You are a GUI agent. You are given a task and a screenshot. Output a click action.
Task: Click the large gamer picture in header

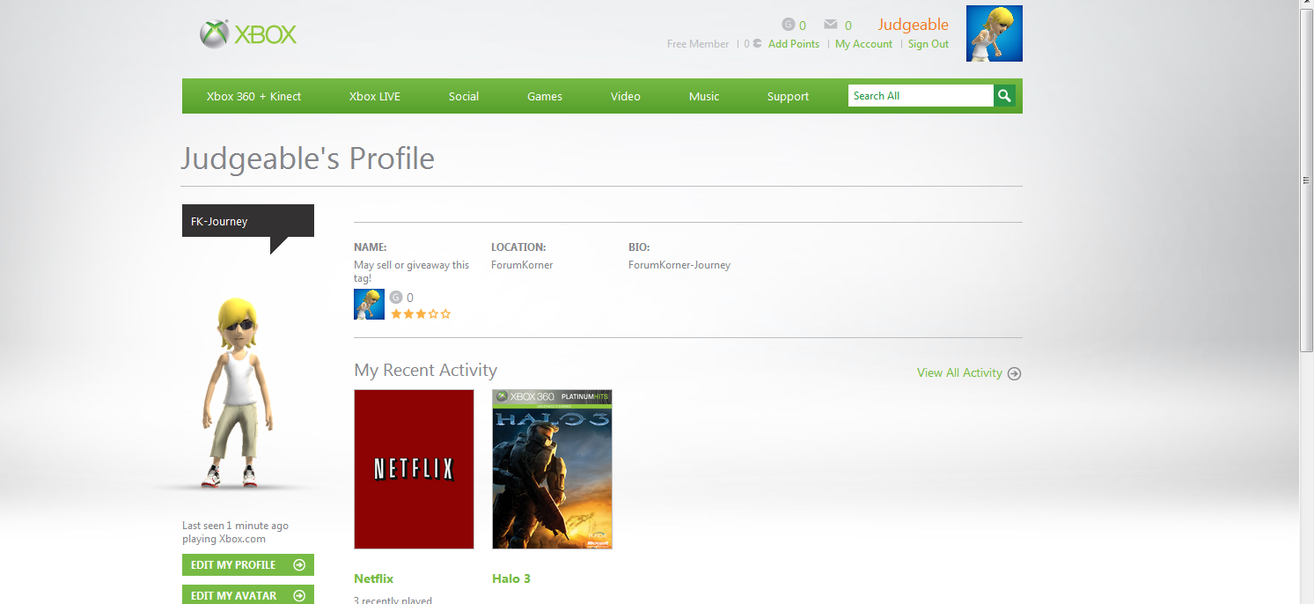coord(995,33)
